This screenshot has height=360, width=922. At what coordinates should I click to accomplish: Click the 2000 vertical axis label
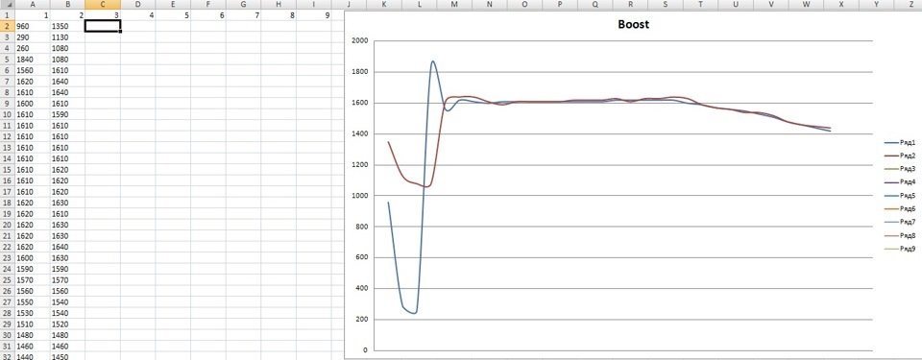coord(359,40)
